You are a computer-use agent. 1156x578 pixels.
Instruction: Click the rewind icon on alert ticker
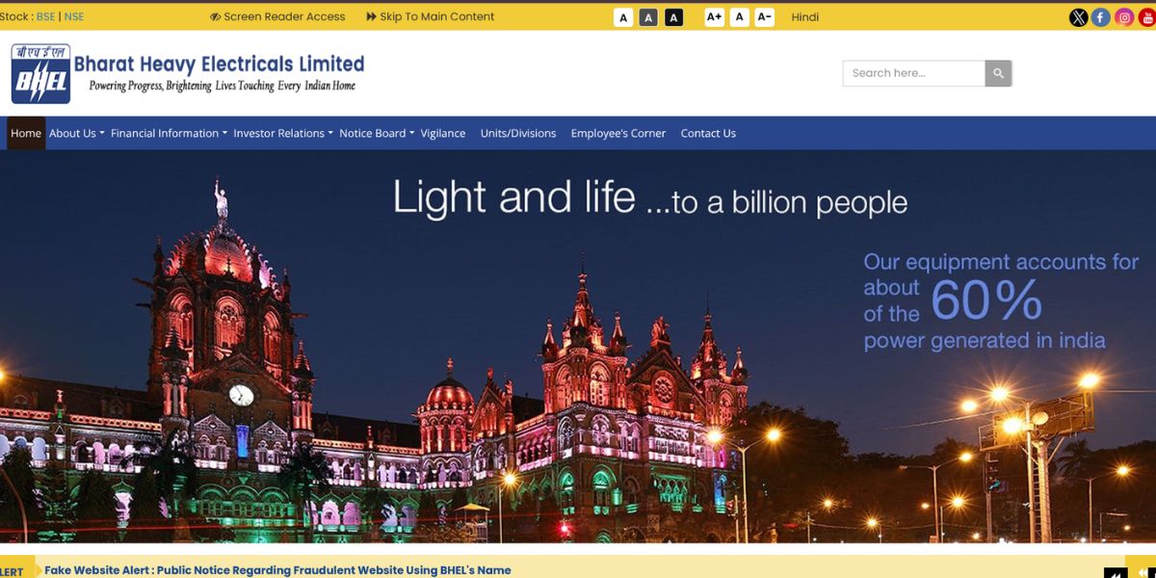1116,573
